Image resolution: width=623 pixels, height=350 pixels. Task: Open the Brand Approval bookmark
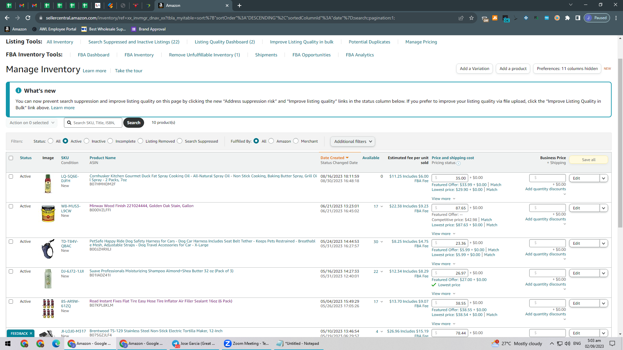(x=148, y=29)
